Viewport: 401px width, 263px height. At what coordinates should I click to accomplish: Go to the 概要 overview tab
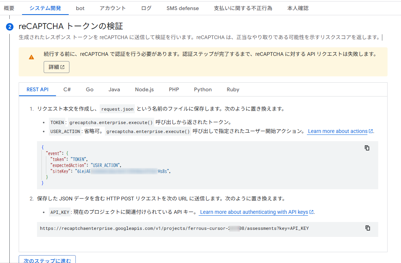click(x=9, y=8)
